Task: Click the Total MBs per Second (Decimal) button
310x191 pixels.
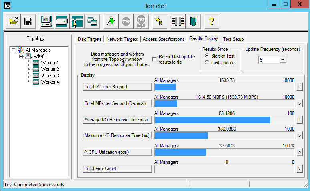Action: [117, 103]
